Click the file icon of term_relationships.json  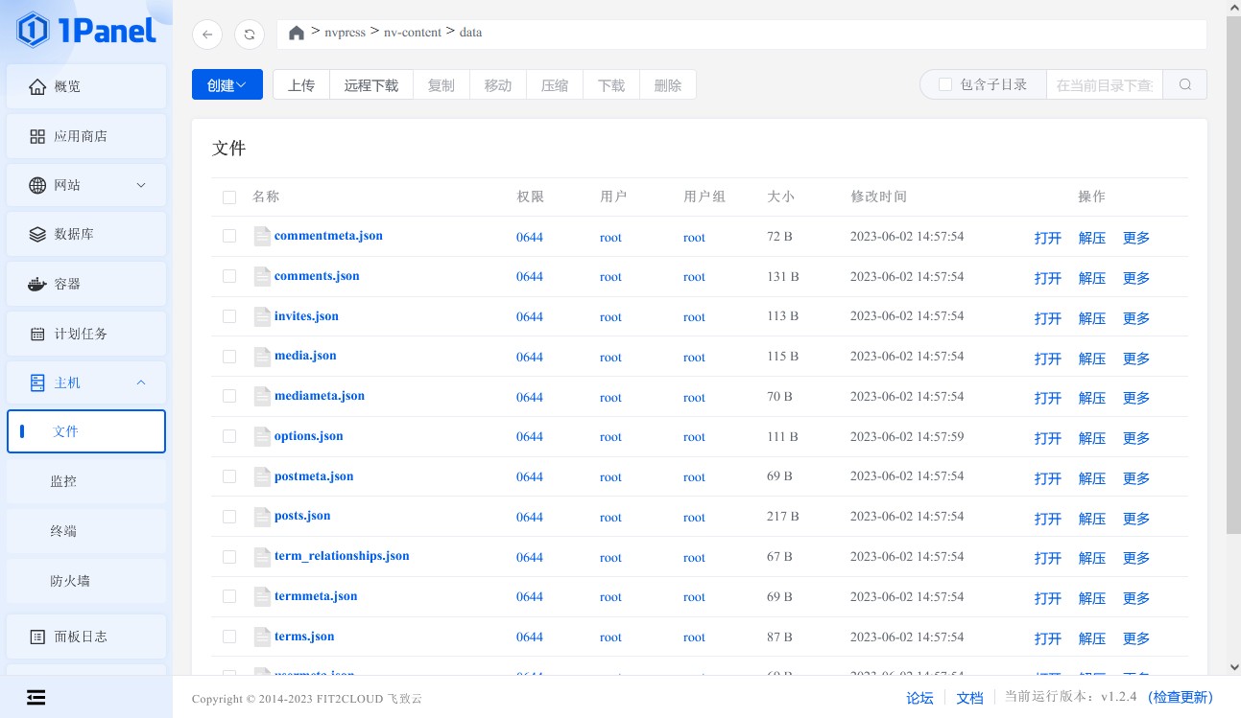[262, 557]
